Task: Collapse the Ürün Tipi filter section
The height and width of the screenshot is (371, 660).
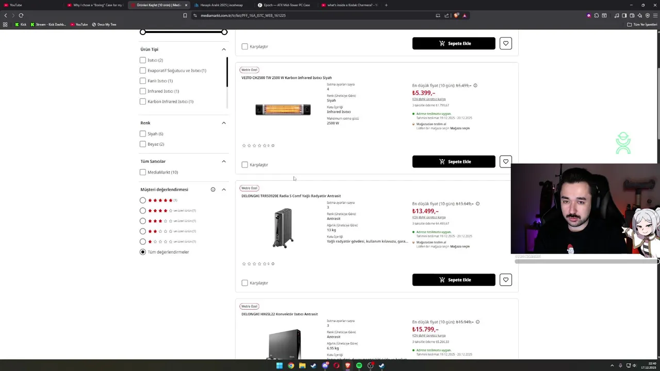Action: tap(224, 49)
